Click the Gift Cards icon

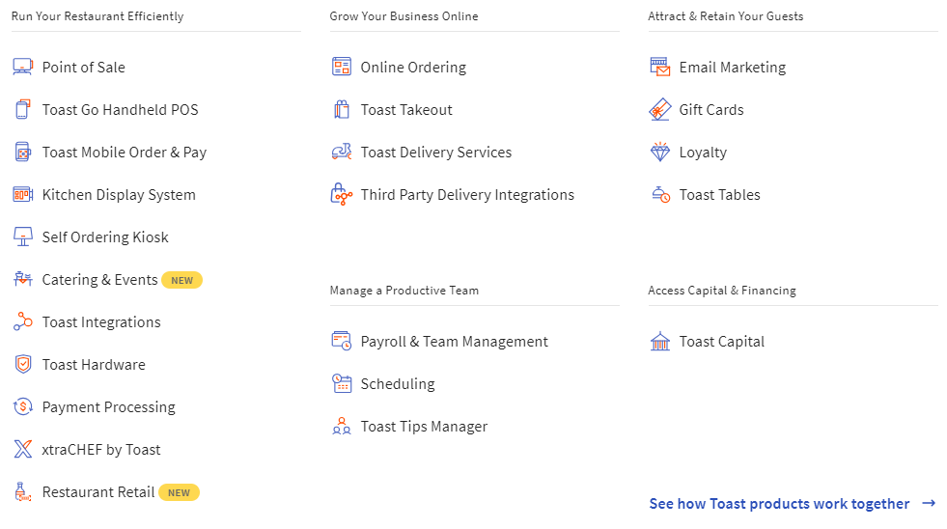[660, 109]
